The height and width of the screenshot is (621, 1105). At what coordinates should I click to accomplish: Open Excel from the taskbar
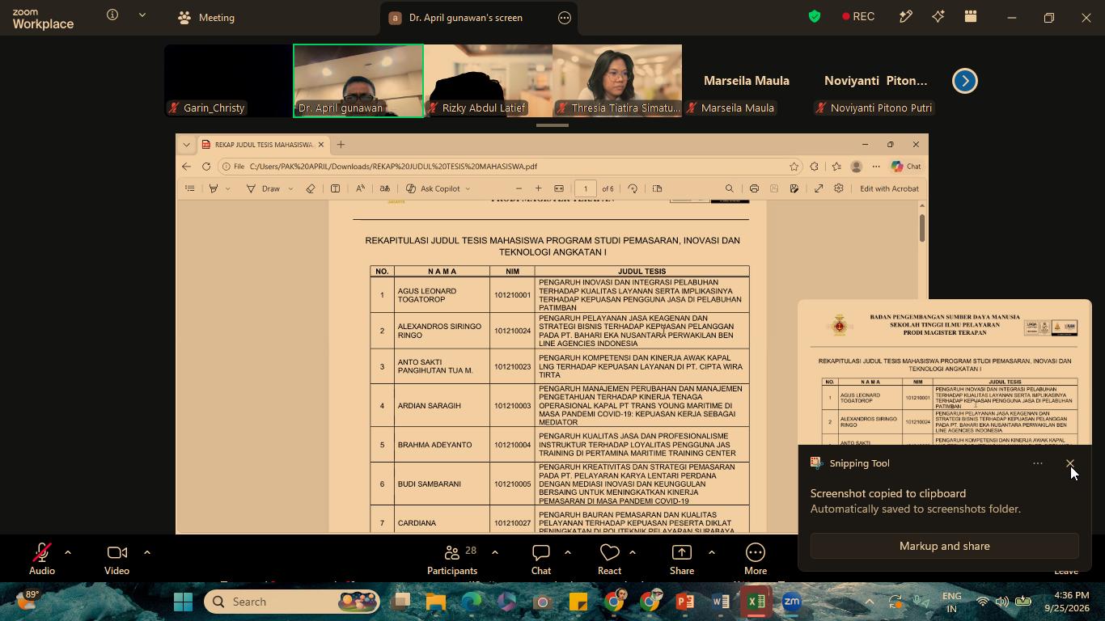coord(756,602)
